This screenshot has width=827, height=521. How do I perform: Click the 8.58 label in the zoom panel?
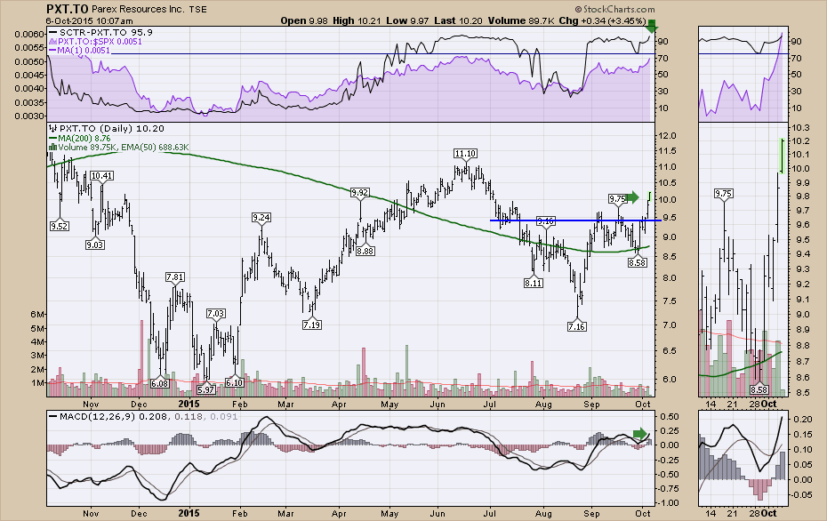[759, 389]
